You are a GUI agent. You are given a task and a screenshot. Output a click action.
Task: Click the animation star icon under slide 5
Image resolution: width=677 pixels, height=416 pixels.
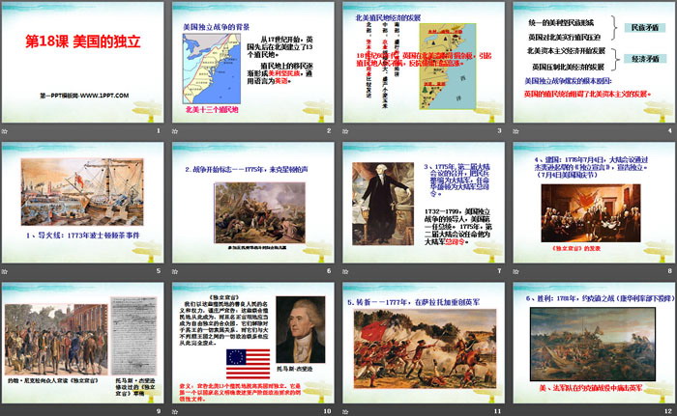point(5,271)
